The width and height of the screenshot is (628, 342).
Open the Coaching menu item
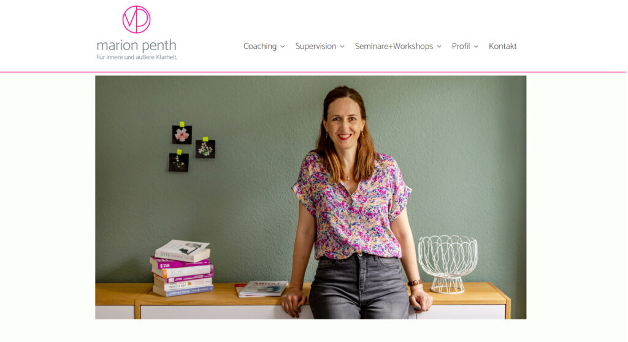tap(260, 47)
